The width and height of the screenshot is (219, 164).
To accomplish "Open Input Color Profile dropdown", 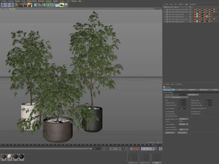I will click(x=183, y=129).
